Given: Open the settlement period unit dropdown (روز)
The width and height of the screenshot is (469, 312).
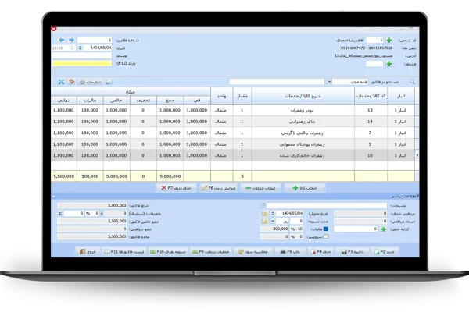Looking at the screenshot, I should pos(273,221).
